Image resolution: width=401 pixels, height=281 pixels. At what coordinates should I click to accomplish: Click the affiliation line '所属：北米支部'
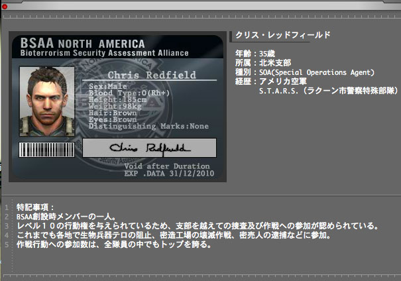tap(263, 63)
